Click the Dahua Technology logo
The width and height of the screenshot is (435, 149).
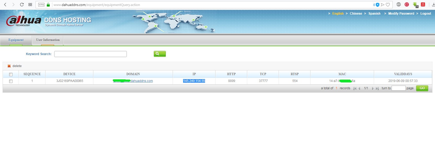click(x=24, y=21)
